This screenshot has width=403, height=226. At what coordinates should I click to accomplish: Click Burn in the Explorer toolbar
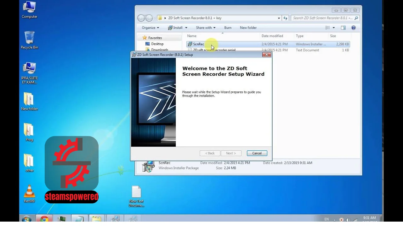228,28
